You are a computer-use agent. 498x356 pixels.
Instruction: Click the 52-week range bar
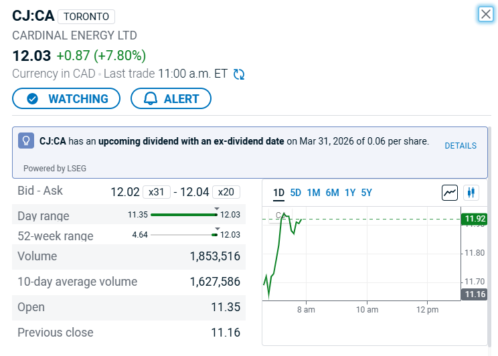(x=184, y=235)
